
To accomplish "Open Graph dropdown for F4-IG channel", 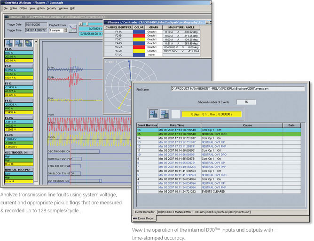I will (x=153, y=43).
